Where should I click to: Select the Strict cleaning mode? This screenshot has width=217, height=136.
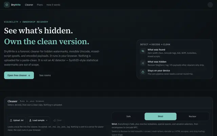point(160,116)
